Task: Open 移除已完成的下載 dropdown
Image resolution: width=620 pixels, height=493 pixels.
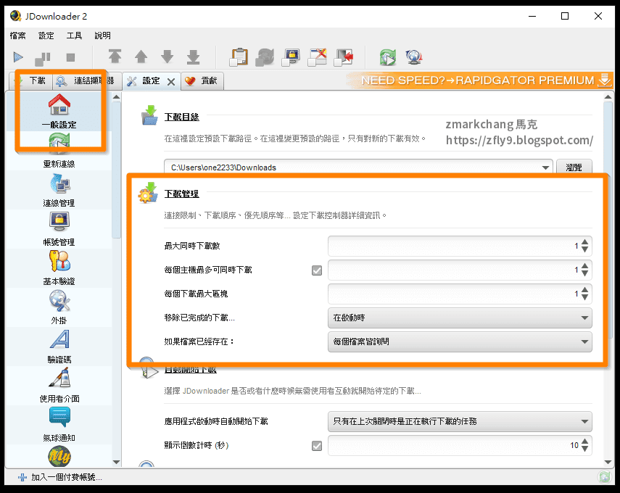Action: coord(460,318)
